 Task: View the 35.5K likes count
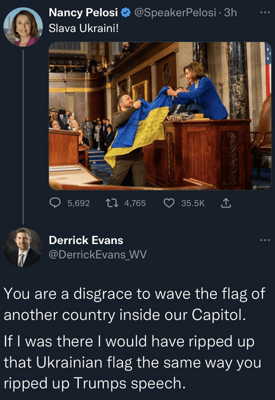point(193,203)
